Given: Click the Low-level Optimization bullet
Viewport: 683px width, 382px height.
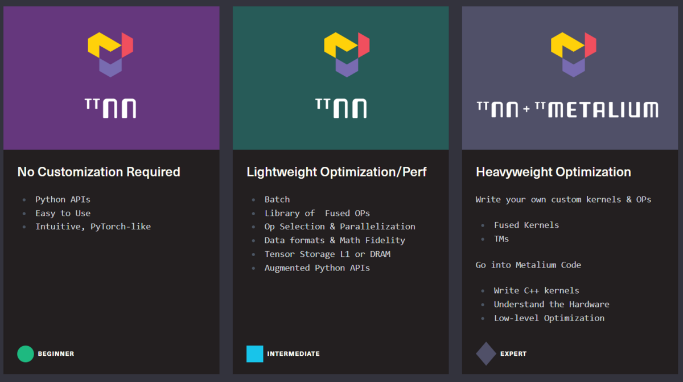Looking at the screenshot, I should click(x=549, y=318).
